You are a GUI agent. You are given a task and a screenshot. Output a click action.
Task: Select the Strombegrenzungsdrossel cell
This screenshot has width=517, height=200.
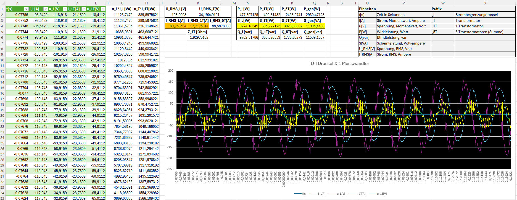coord(485,15)
